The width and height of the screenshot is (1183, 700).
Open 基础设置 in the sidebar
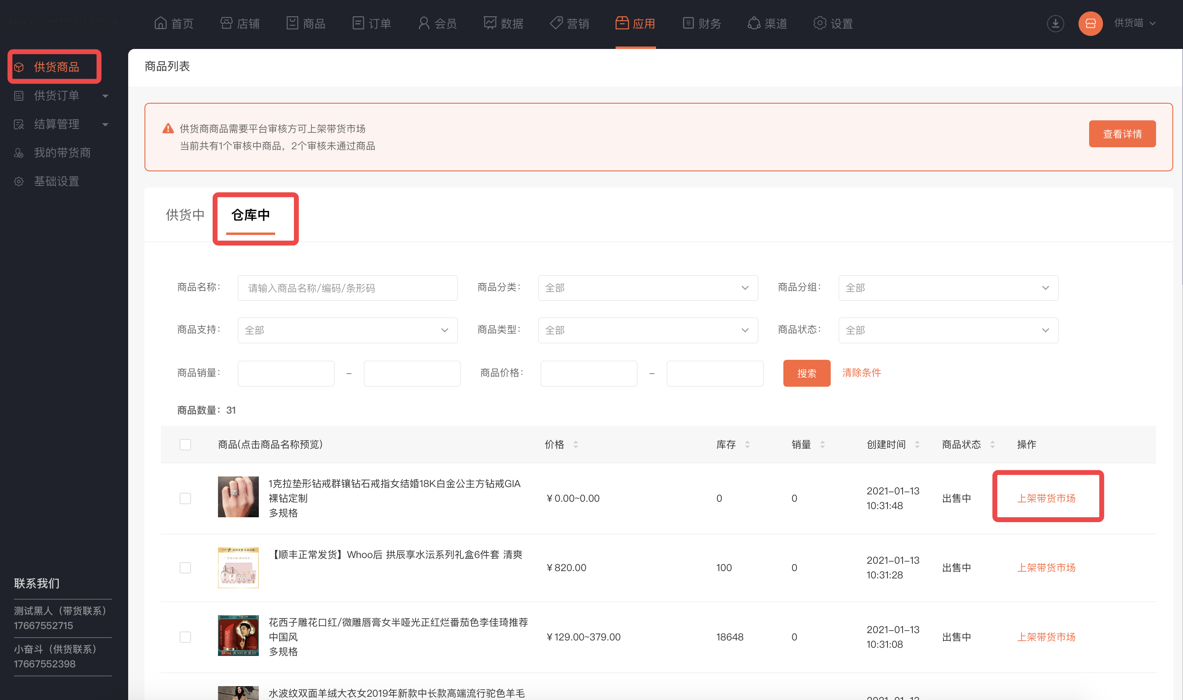point(56,181)
